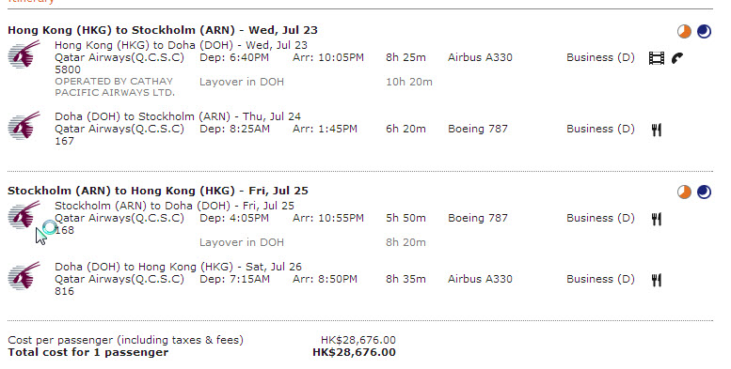
Task: Click the Qatar Airways logo for flight 168
Action: coord(24,215)
